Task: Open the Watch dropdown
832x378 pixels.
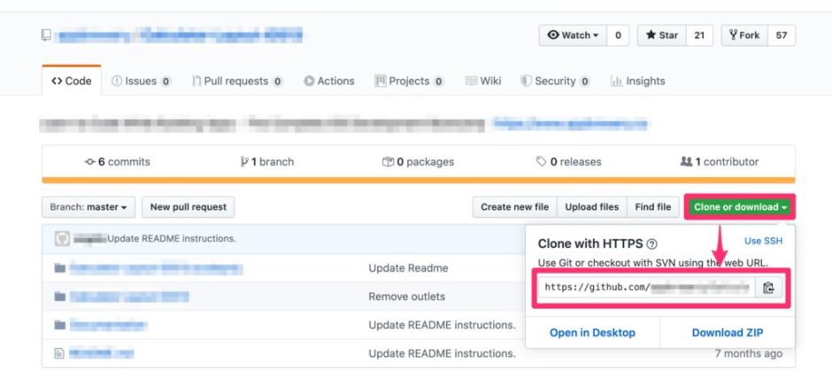Action: point(574,35)
